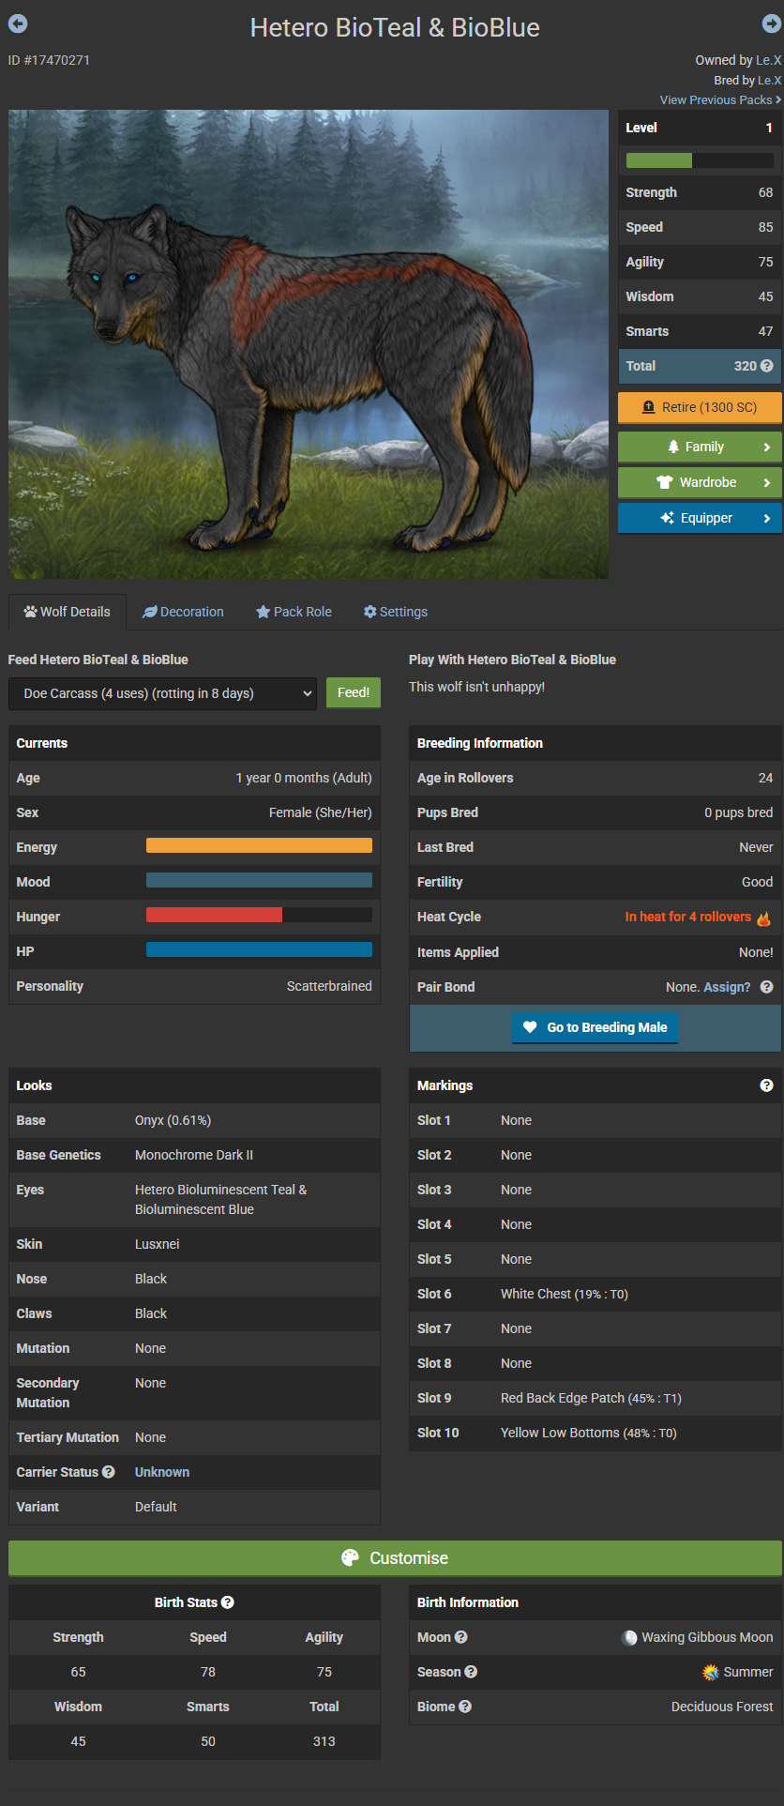Click the wolf portrait image

coord(309,344)
